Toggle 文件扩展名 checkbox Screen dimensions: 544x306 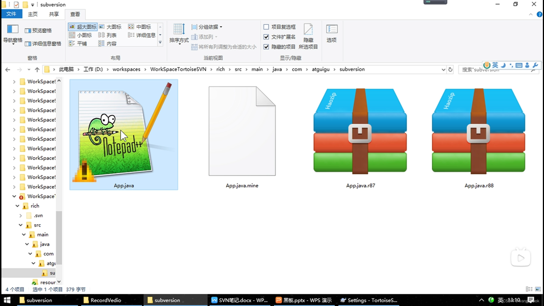tap(266, 37)
